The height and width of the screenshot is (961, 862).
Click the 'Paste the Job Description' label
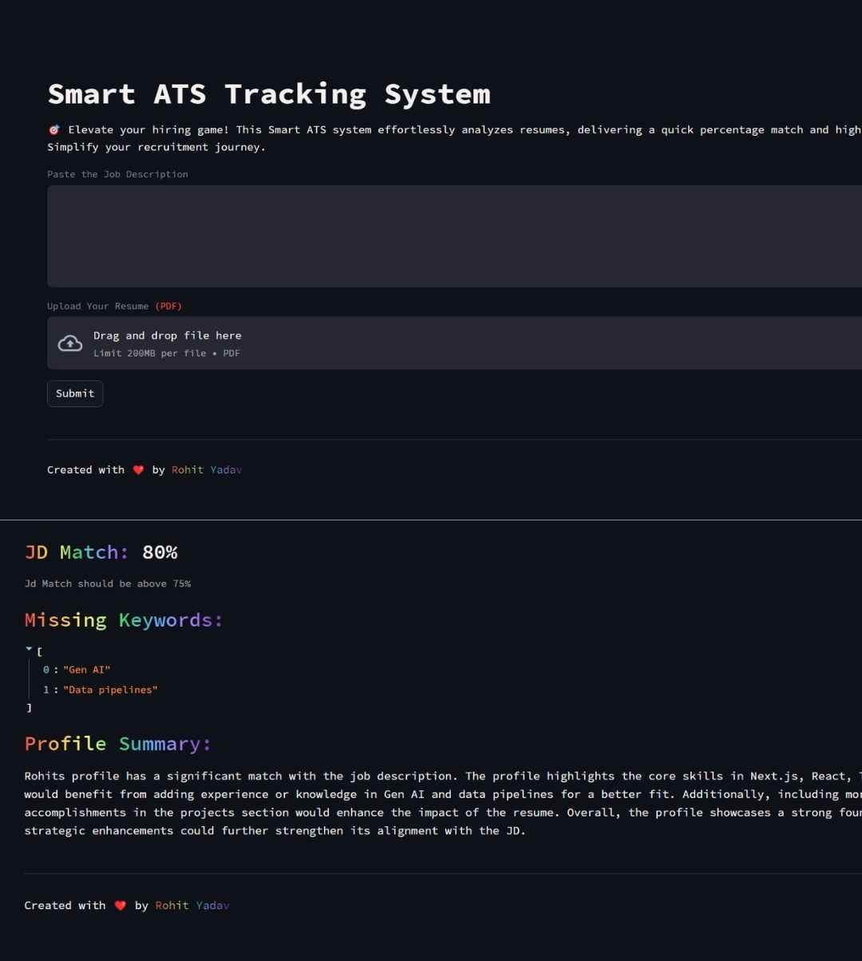(117, 174)
